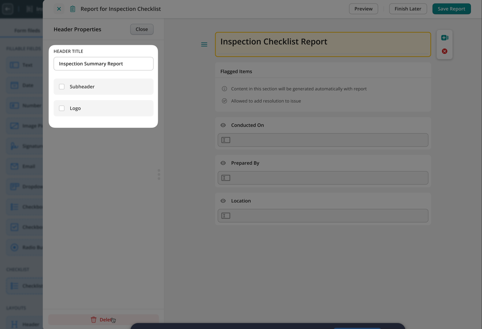Click the X icon beside the report title
The width and height of the screenshot is (482, 329).
[59, 9]
